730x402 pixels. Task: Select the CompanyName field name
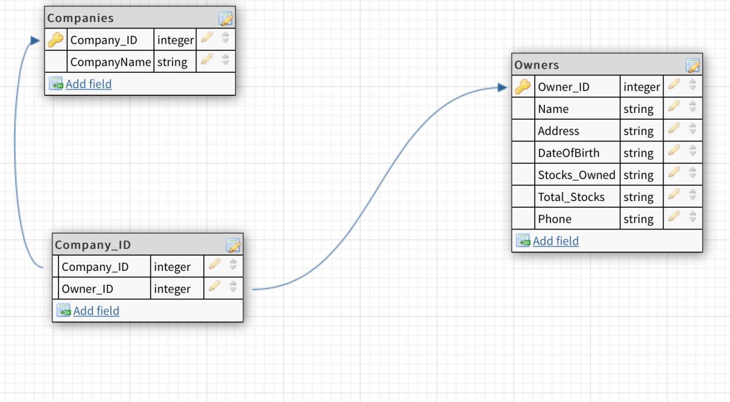click(x=111, y=62)
